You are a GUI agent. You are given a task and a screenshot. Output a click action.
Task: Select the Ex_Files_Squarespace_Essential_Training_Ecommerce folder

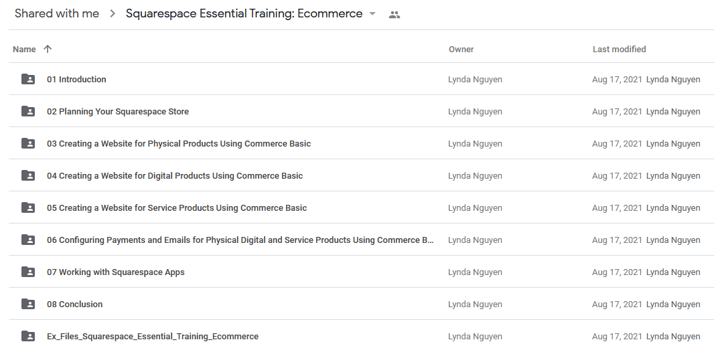point(153,336)
